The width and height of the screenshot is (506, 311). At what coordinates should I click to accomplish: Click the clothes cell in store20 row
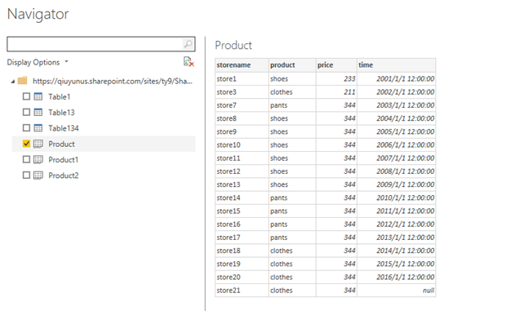click(x=292, y=278)
